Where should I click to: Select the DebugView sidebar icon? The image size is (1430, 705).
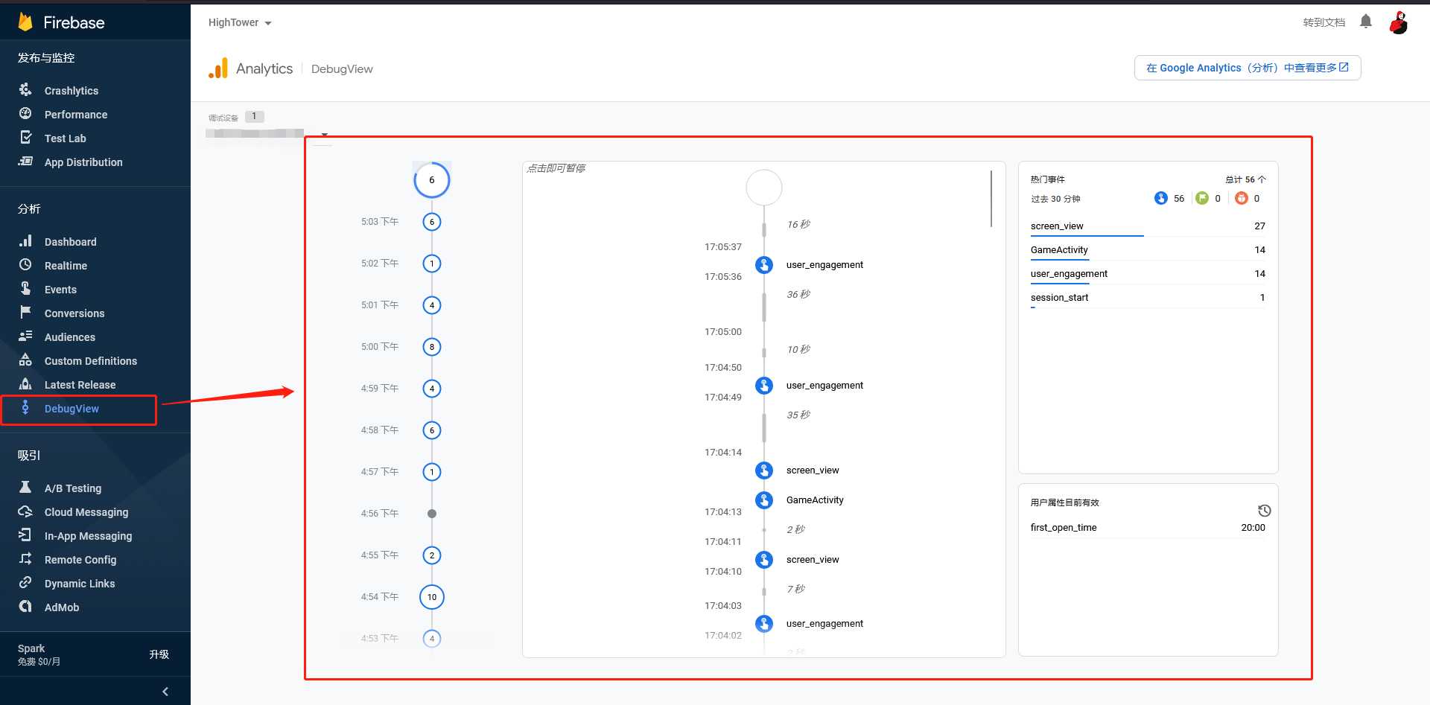(25, 408)
